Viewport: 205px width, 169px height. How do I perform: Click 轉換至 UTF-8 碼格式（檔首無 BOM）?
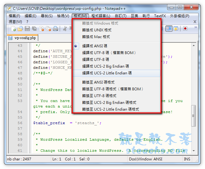point(113,89)
